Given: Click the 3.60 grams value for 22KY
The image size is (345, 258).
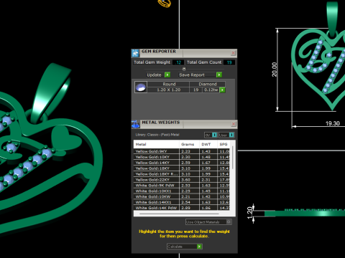Looking at the screenshot, I should pyautogui.click(x=185, y=180).
